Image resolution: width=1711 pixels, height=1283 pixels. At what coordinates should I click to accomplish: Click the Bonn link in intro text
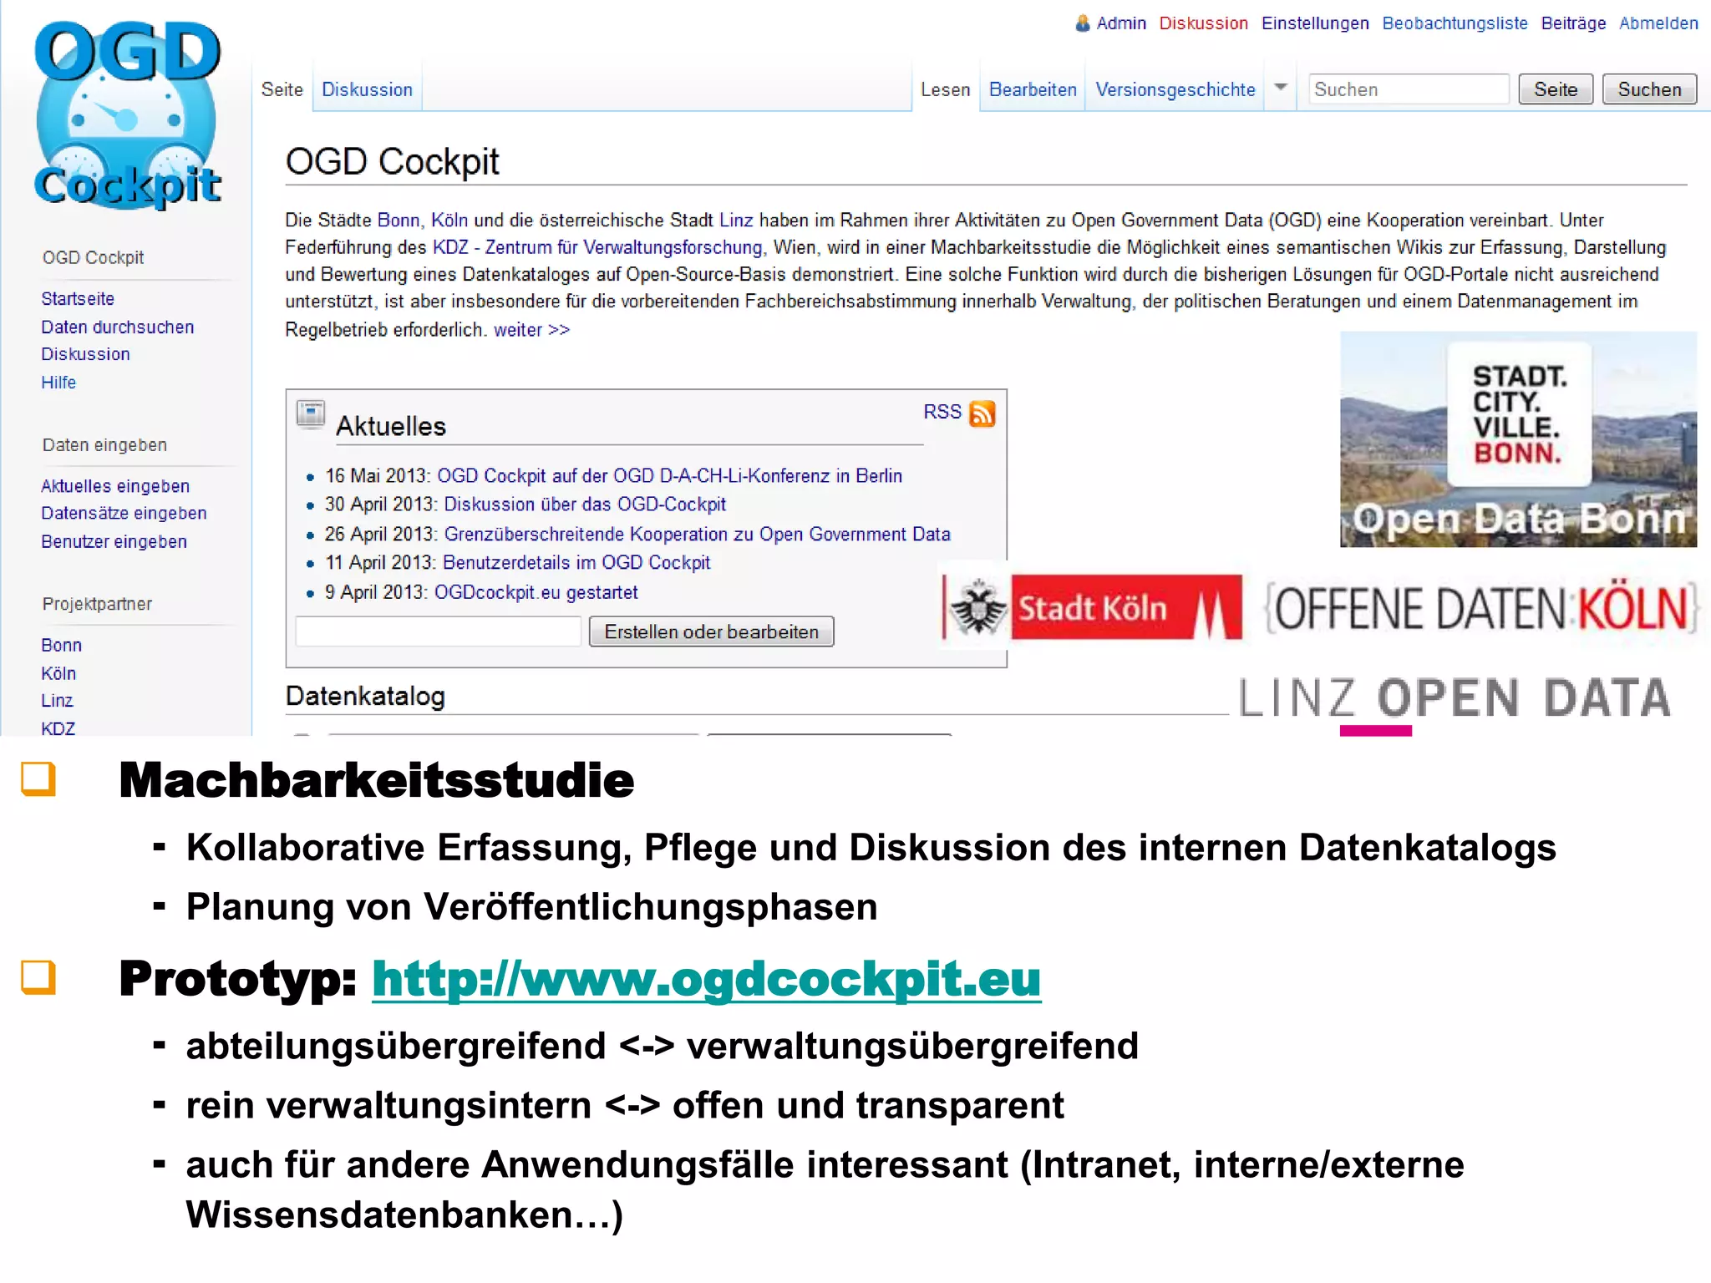coord(399,221)
